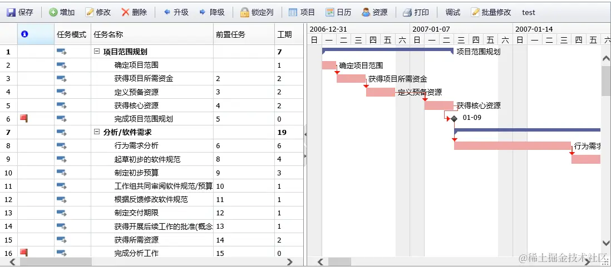The image size is (611, 267).
Task: Delete the selected task with 删除
Action: coord(135,12)
